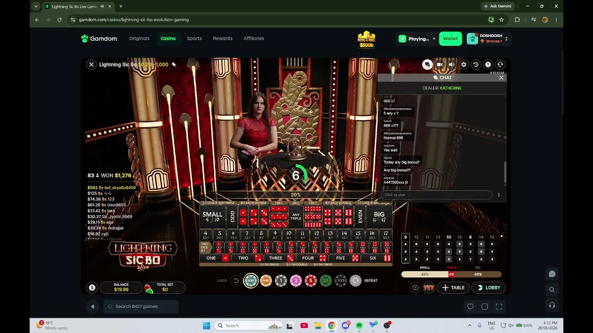Image resolution: width=593 pixels, height=333 pixels.
Task: Place a bet on ODD
Action: 232,216
